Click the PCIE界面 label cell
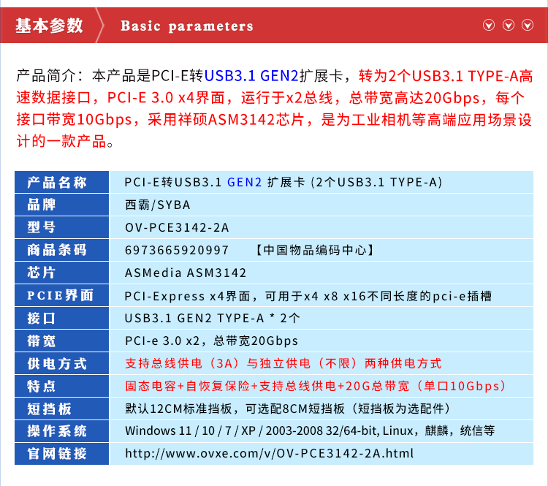 click(x=62, y=295)
